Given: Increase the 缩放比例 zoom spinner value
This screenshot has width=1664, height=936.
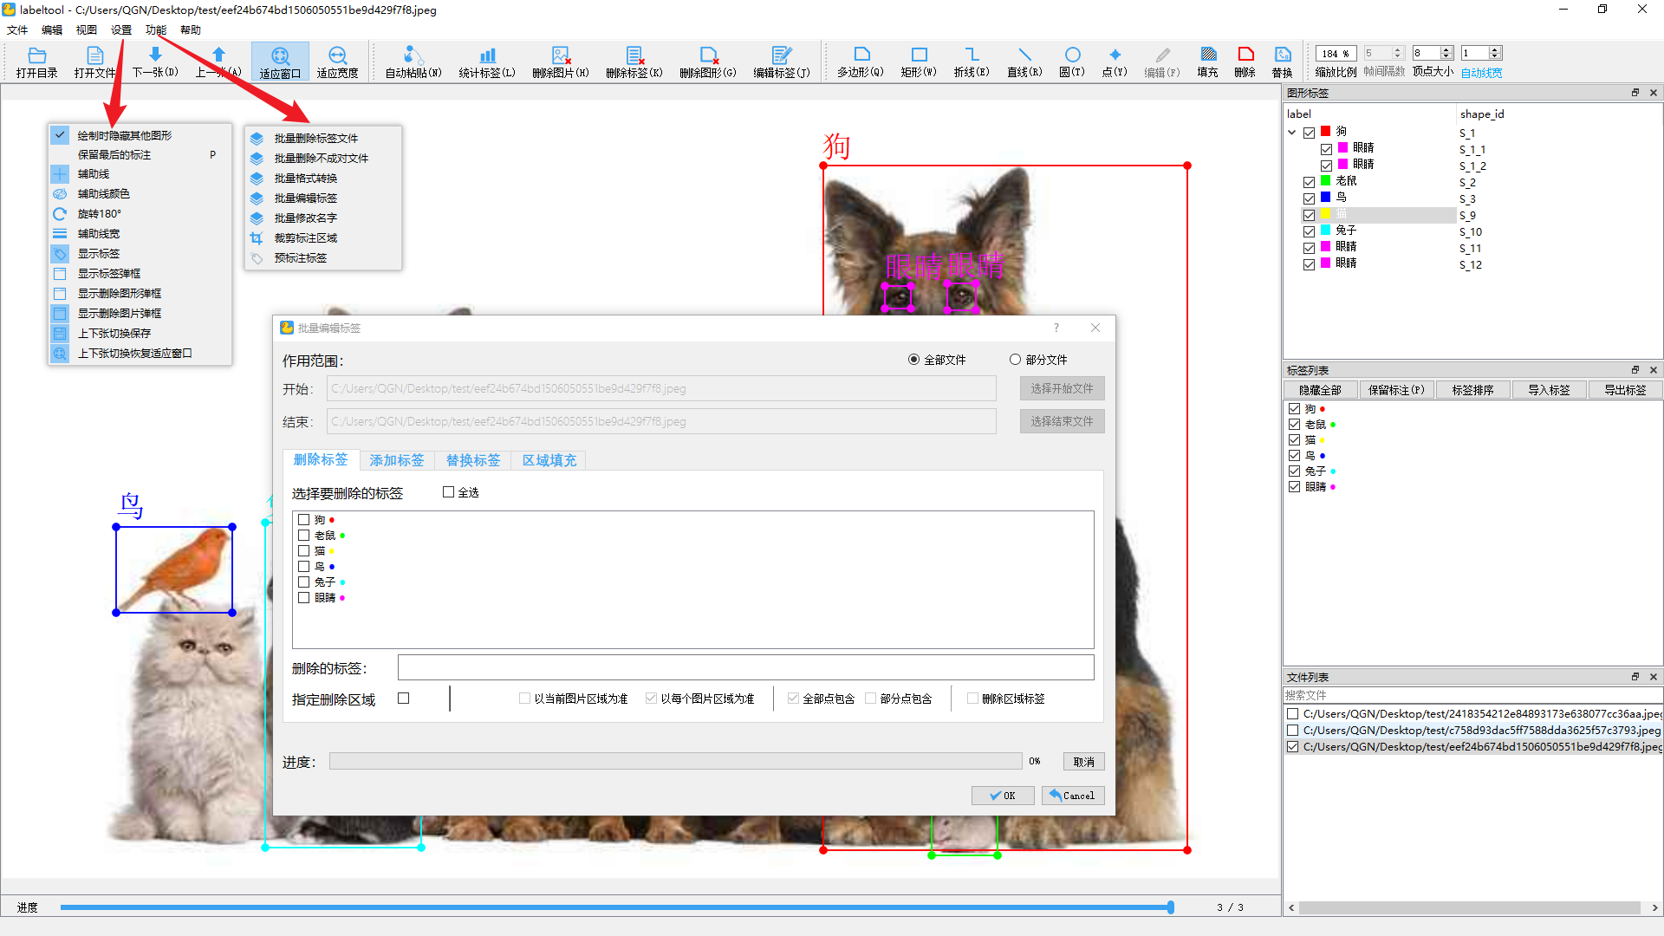Looking at the screenshot, I should tap(1350, 49).
